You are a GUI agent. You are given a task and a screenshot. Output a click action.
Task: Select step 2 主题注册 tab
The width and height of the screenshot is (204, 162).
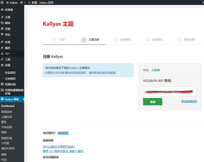(90, 40)
